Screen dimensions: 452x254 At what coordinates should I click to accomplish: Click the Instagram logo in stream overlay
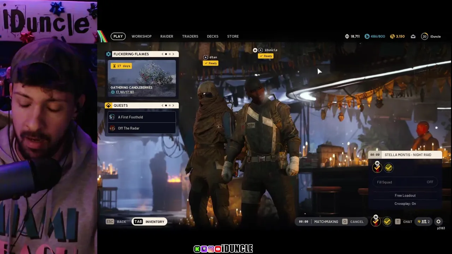click(x=211, y=249)
